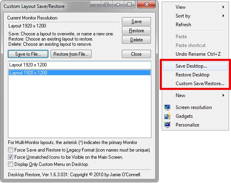
Task: Open Gadgets from the context menu
Action: click(195, 116)
